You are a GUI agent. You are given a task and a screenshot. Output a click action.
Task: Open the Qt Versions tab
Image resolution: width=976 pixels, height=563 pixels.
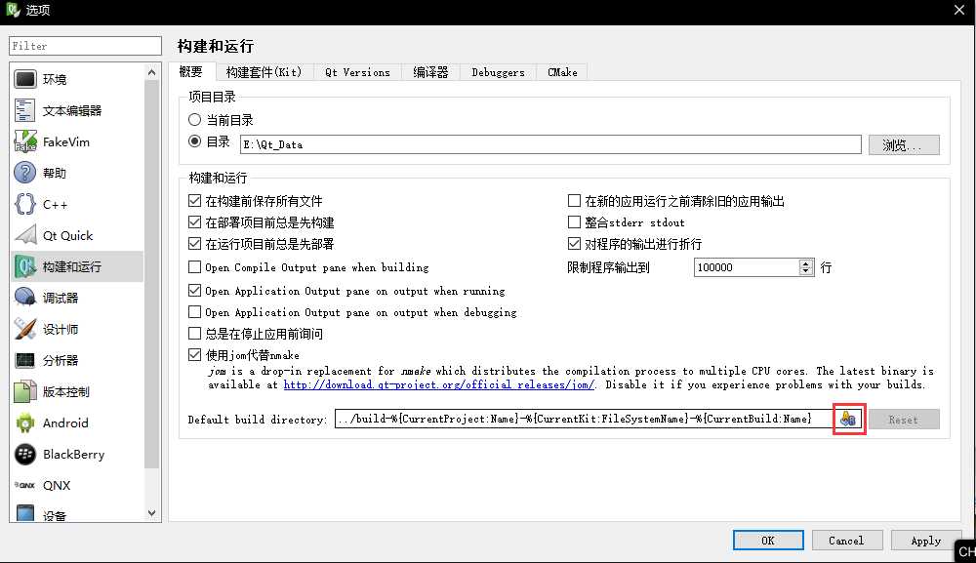(358, 72)
